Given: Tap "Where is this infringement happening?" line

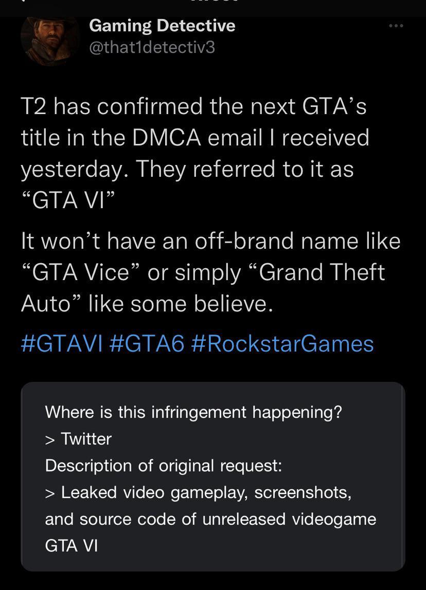Looking at the screenshot, I should click(x=193, y=412).
